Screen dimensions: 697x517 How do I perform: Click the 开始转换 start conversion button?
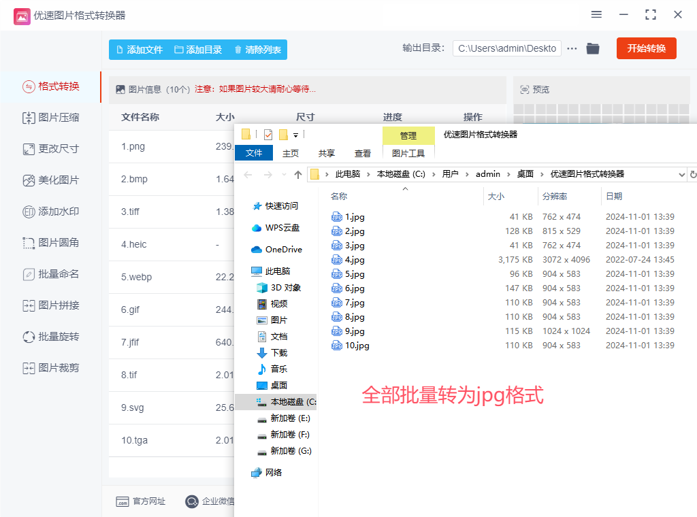pyautogui.click(x=647, y=48)
